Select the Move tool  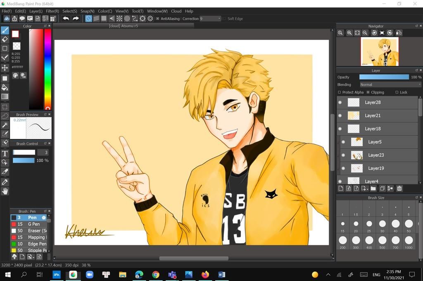tap(5, 68)
